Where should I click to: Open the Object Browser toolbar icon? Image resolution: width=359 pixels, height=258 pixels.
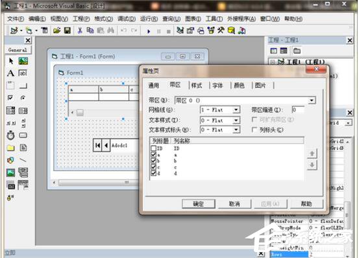pos(211,30)
